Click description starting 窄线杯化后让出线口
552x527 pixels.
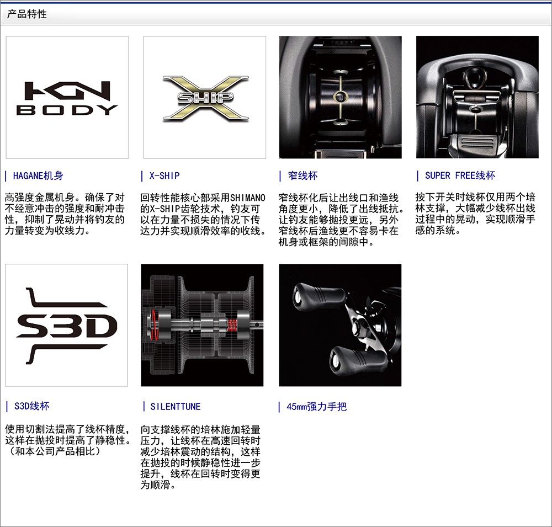[x=341, y=220]
